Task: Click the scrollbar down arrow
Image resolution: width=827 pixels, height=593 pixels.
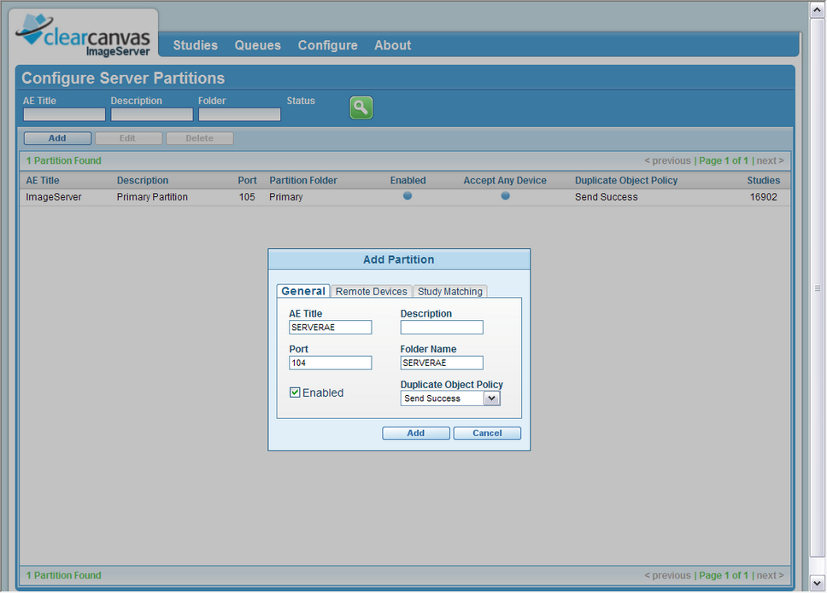Action: click(x=817, y=583)
